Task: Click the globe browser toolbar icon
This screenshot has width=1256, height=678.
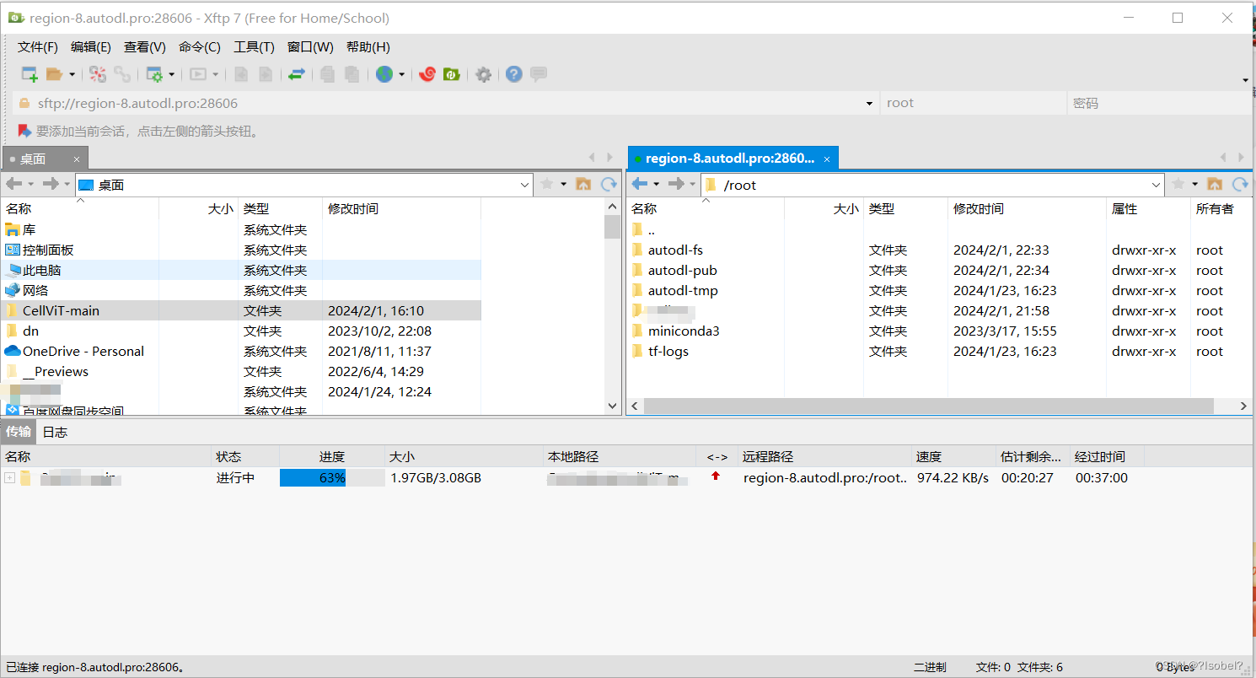Action: click(x=383, y=74)
